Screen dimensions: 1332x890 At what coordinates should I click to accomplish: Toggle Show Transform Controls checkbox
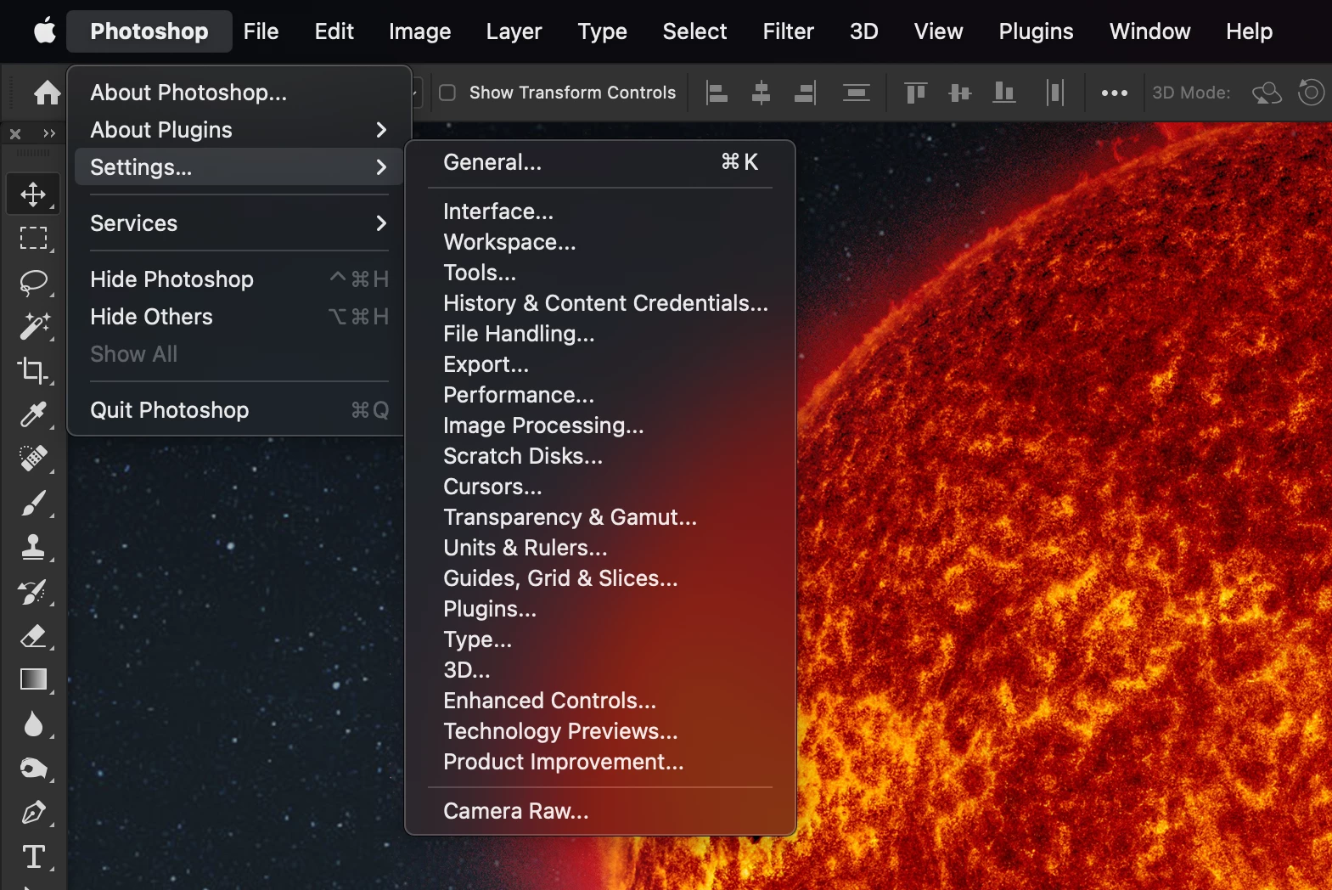447,93
